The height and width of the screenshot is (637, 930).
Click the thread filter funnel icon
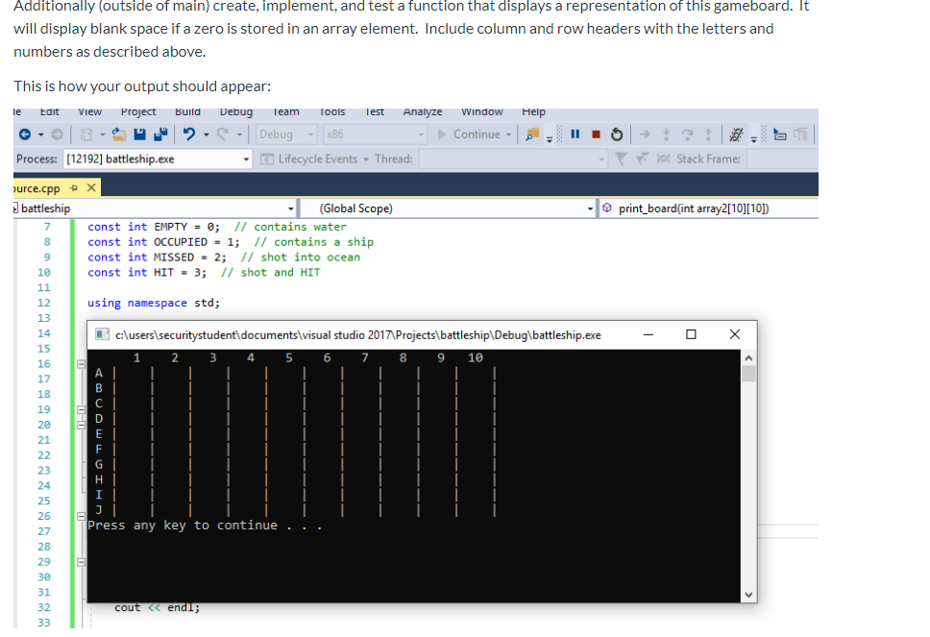(x=621, y=159)
